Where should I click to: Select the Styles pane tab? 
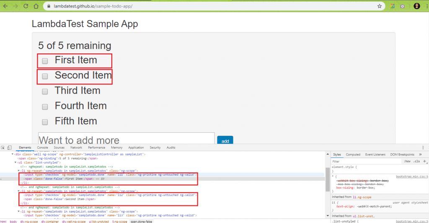point(337,154)
